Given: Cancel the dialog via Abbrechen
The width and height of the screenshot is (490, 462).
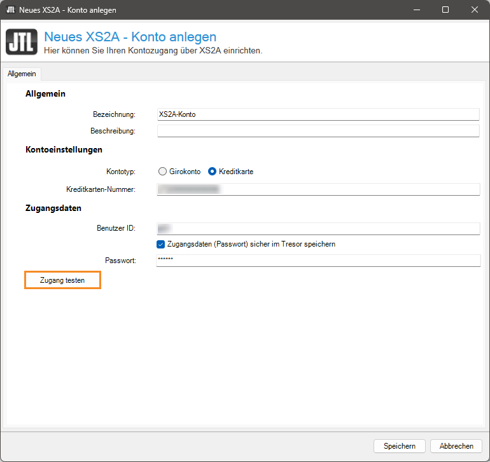Looking at the screenshot, I should point(456,446).
